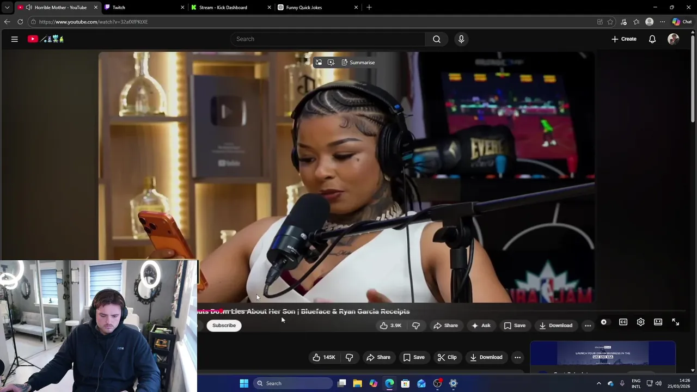Open browser settings and more menu
The width and height of the screenshot is (697, 392).
(662, 22)
